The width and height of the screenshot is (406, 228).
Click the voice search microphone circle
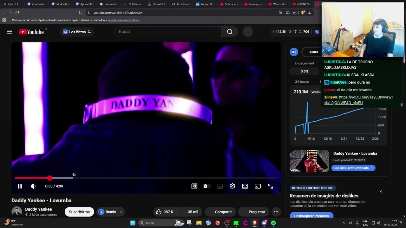[248, 32]
